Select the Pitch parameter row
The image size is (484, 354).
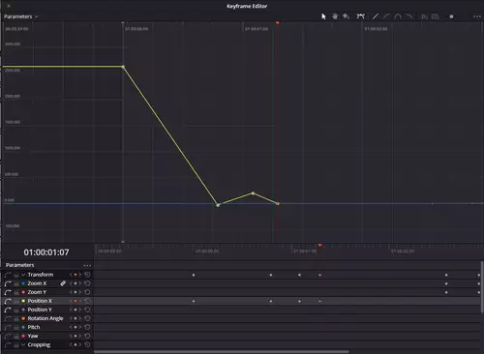pyautogui.click(x=47, y=327)
